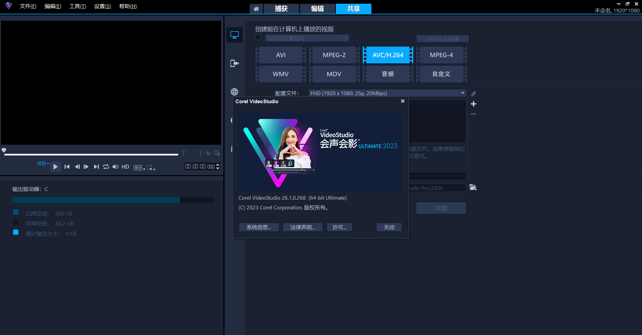The width and height of the screenshot is (642, 335).
Task: Set the mark-in left bracket
Action: [x=184, y=153]
